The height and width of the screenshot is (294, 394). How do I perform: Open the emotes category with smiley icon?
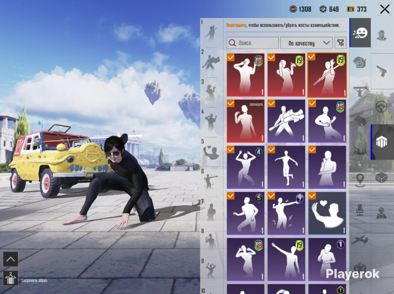[360, 33]
